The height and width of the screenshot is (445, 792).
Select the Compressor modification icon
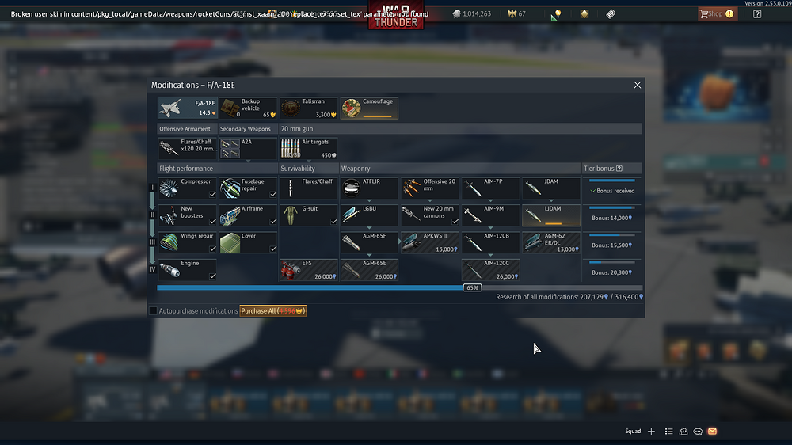coord(169,188)
